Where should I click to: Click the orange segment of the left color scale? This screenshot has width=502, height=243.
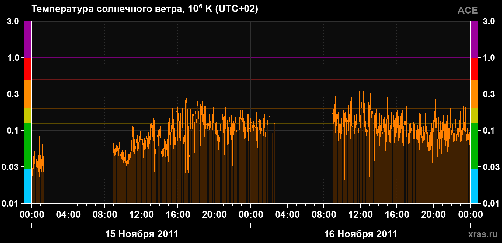[x=28, y=94]
